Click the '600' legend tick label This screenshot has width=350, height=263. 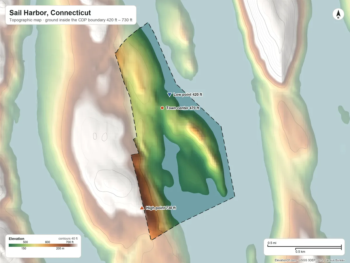(x=48, y=242)
